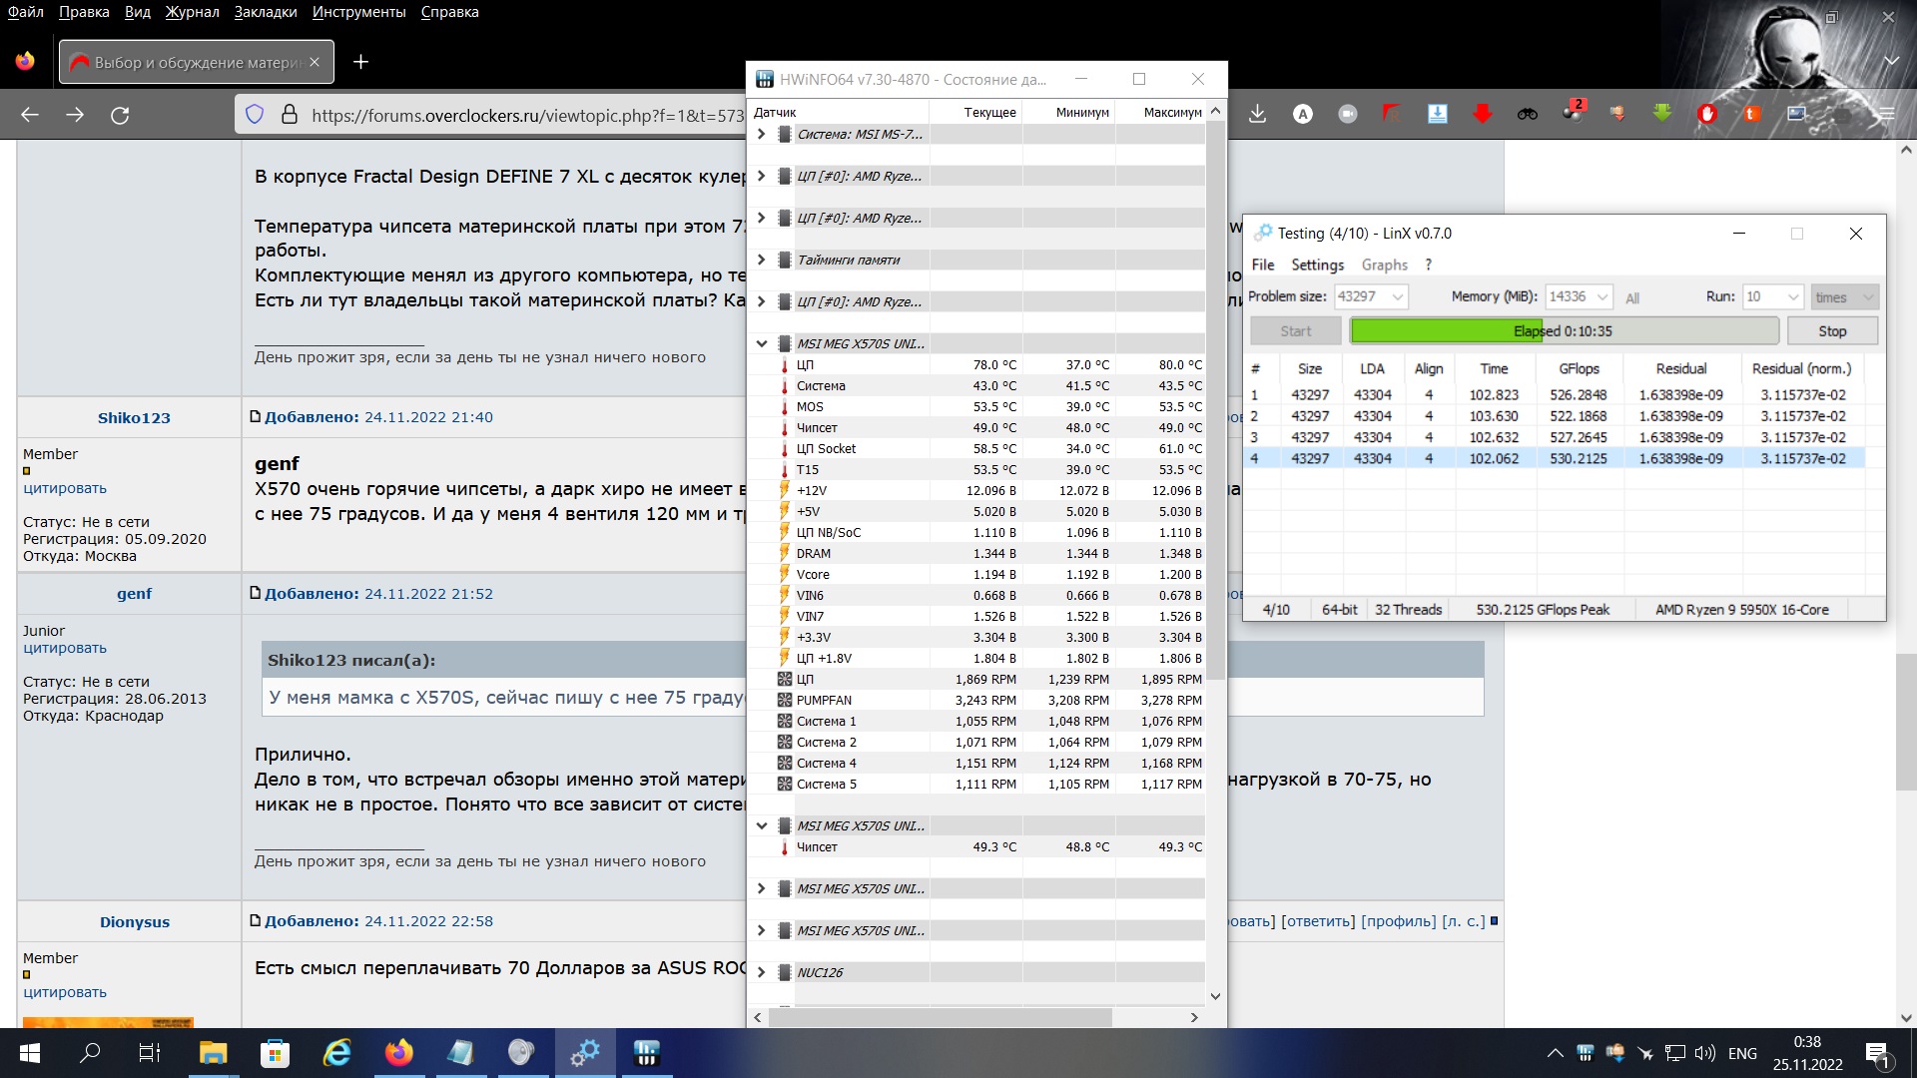Click the Shiko123 username link
This screenshot has height=1078, width=1917.
pos(134,418)
